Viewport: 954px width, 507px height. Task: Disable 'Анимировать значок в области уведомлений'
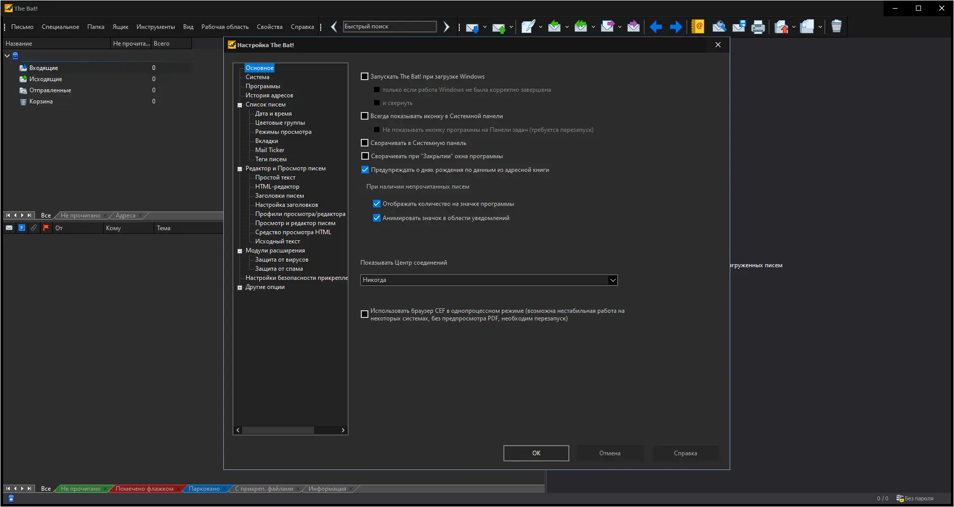click(377, 218)
